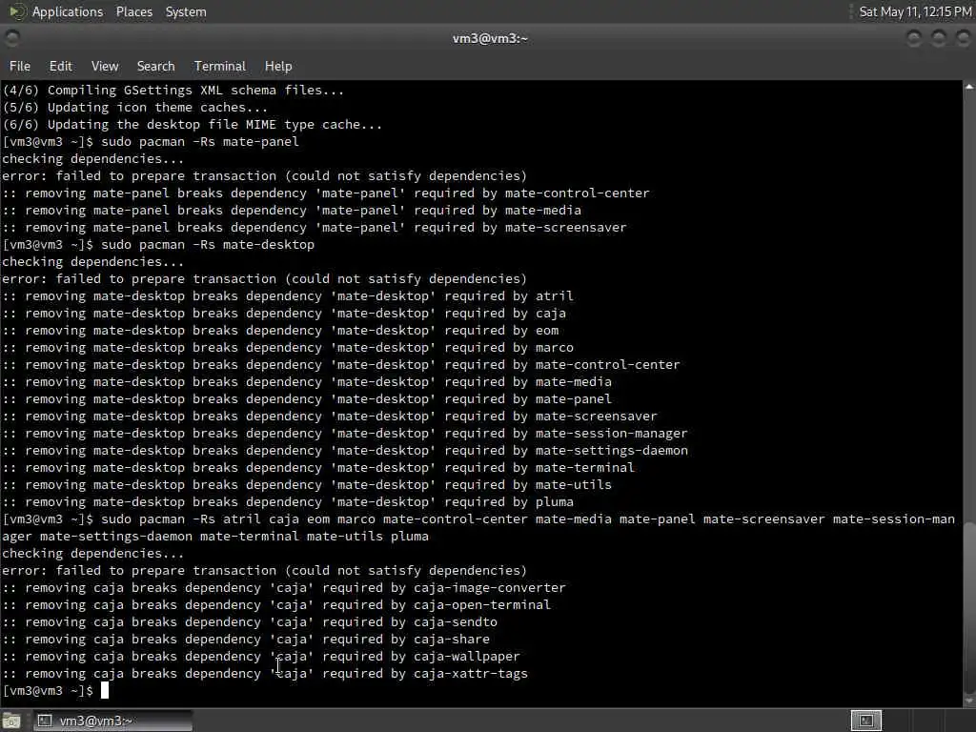The height and width of the screenshot is (732, 976).
Task: Open the Applications menu
Action: [68, 11]
